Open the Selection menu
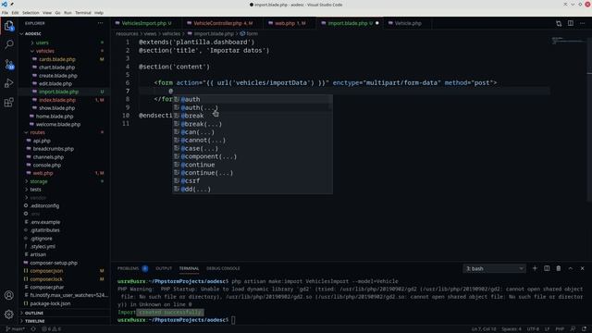The width and height of the screenshot is (592, 333). [x=31, y=13]
